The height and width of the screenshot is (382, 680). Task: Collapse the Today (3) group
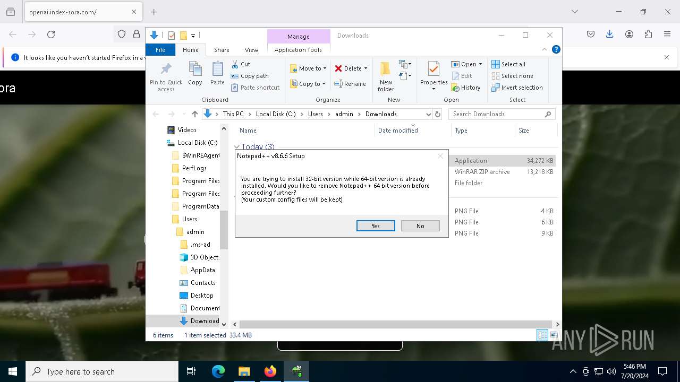(237, 147)
